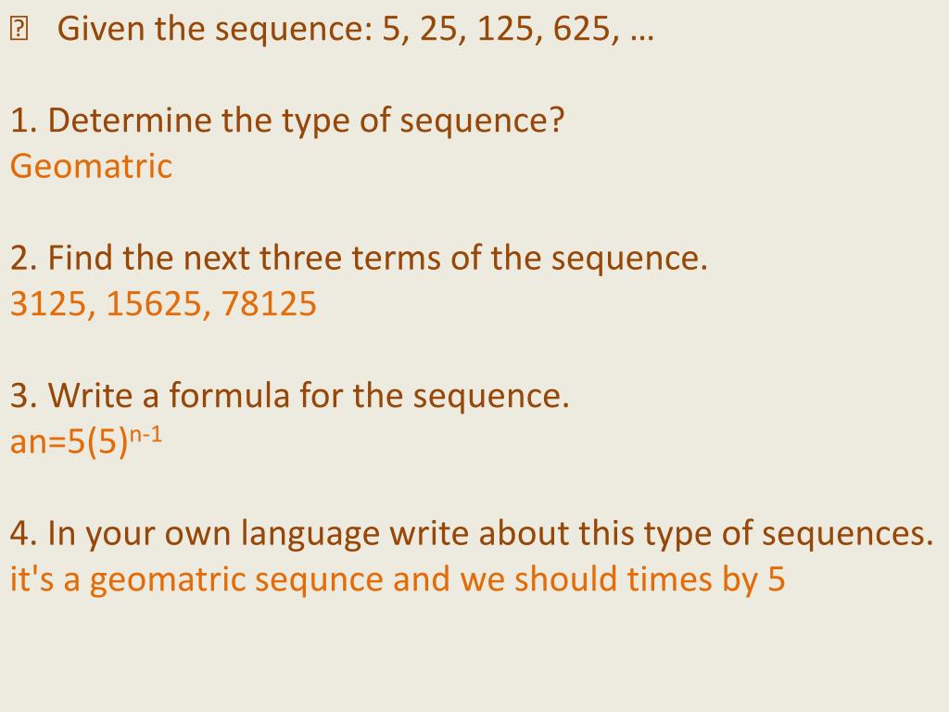The image size is (949, 712).
Task: Select the formula 'an=5(5)' answer
Action: pyautogui.click(x=69, y=441)
